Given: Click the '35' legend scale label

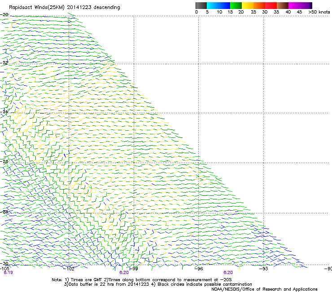Looking at the screenshot, I should [276, 12].
